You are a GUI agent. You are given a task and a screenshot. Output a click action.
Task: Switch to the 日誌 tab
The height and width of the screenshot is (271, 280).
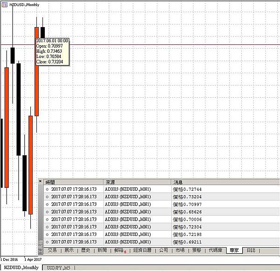[251, 250]
